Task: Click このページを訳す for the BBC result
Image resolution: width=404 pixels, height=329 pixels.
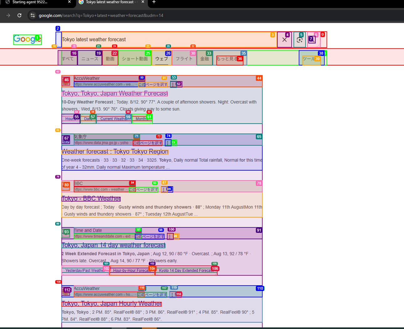Action: click(x=143, y=190)
